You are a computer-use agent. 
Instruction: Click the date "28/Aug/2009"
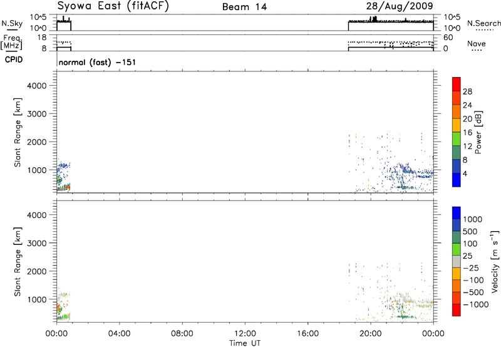(x=400, y=6)
